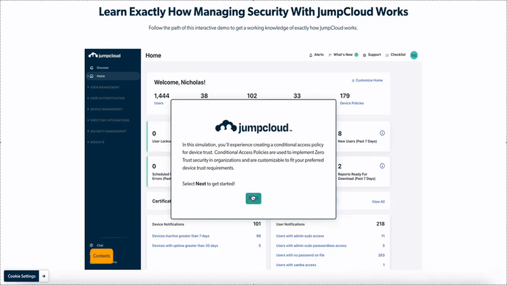This screenshot has width=507, height=285.
Task: Expand the User Management section
Action: pyautogui.click(x=105, y=87)
